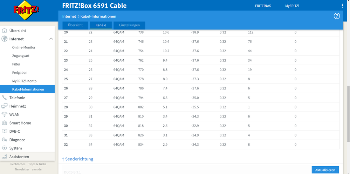Open the Tipps & Tricks link

pyautogui.click(x=37, y=164)
